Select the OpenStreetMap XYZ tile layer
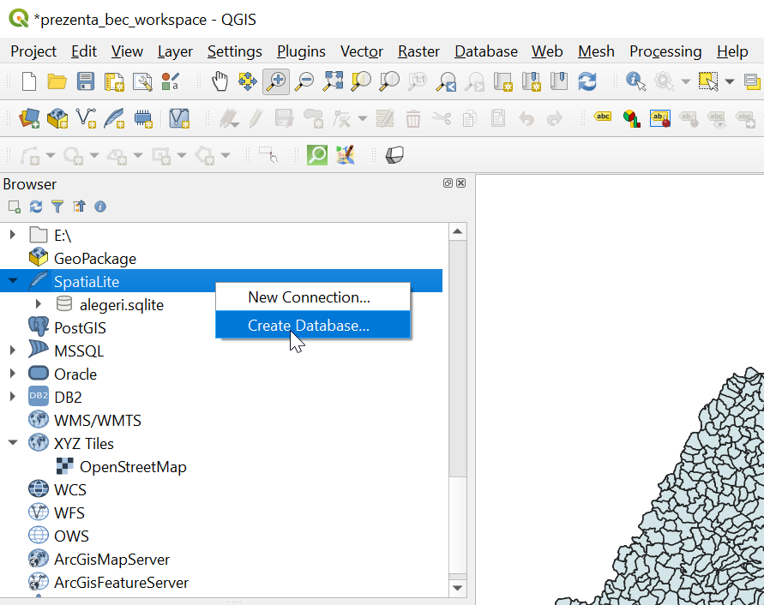 tap(133, 467)
